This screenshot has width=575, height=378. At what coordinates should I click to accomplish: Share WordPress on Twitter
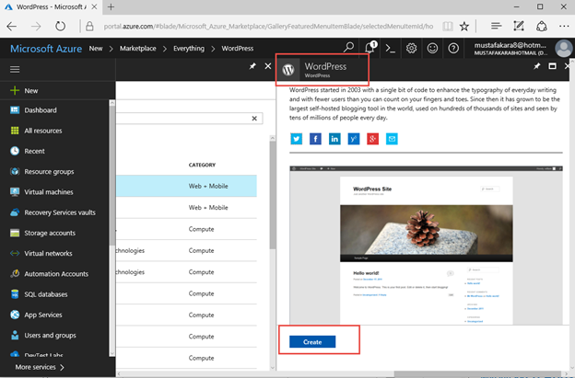[x=297, y=139]
